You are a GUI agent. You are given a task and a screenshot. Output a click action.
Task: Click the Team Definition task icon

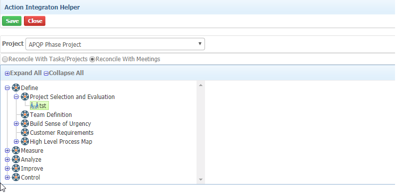coord(25,114)
